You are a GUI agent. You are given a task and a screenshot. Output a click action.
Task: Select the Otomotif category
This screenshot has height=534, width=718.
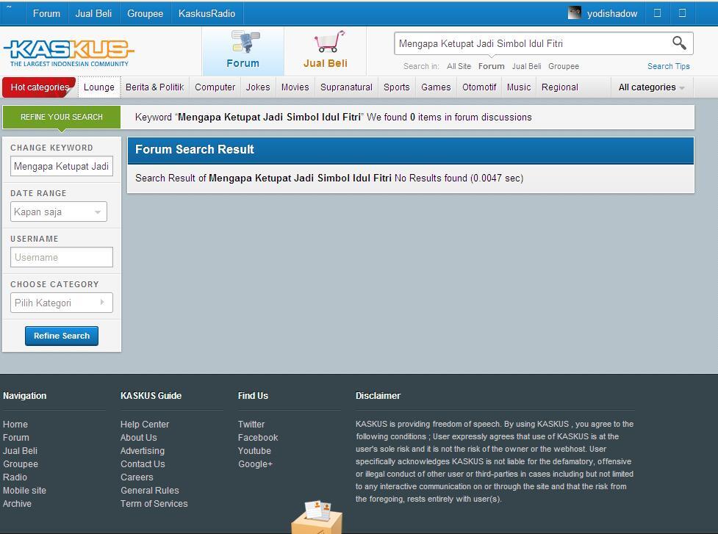click(x=479, y=87)
